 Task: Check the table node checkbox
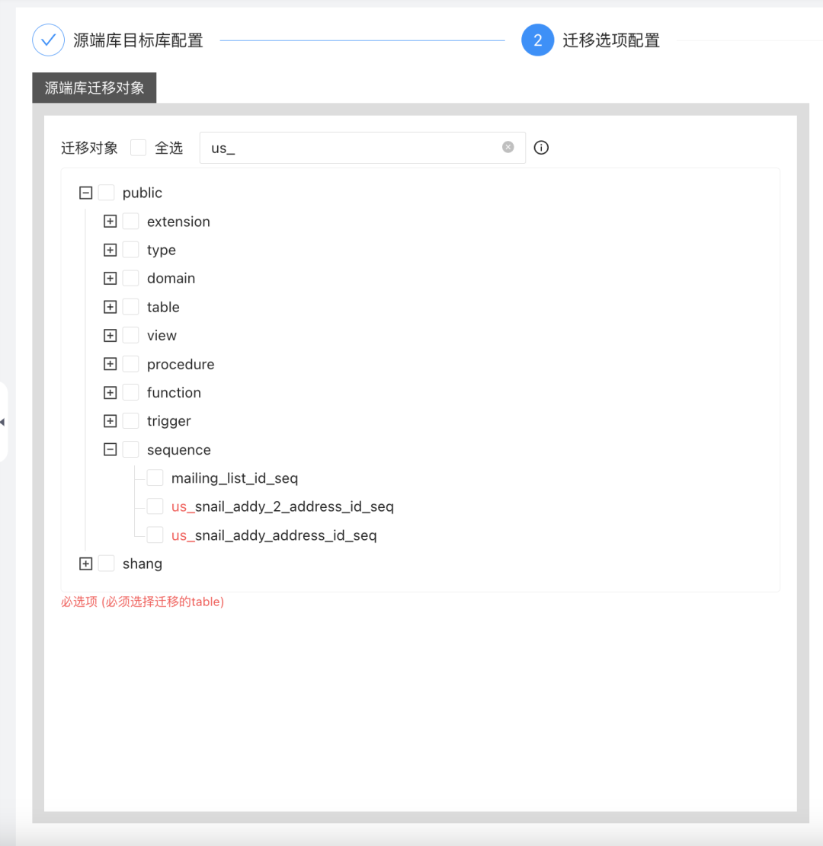pos(130,306)
